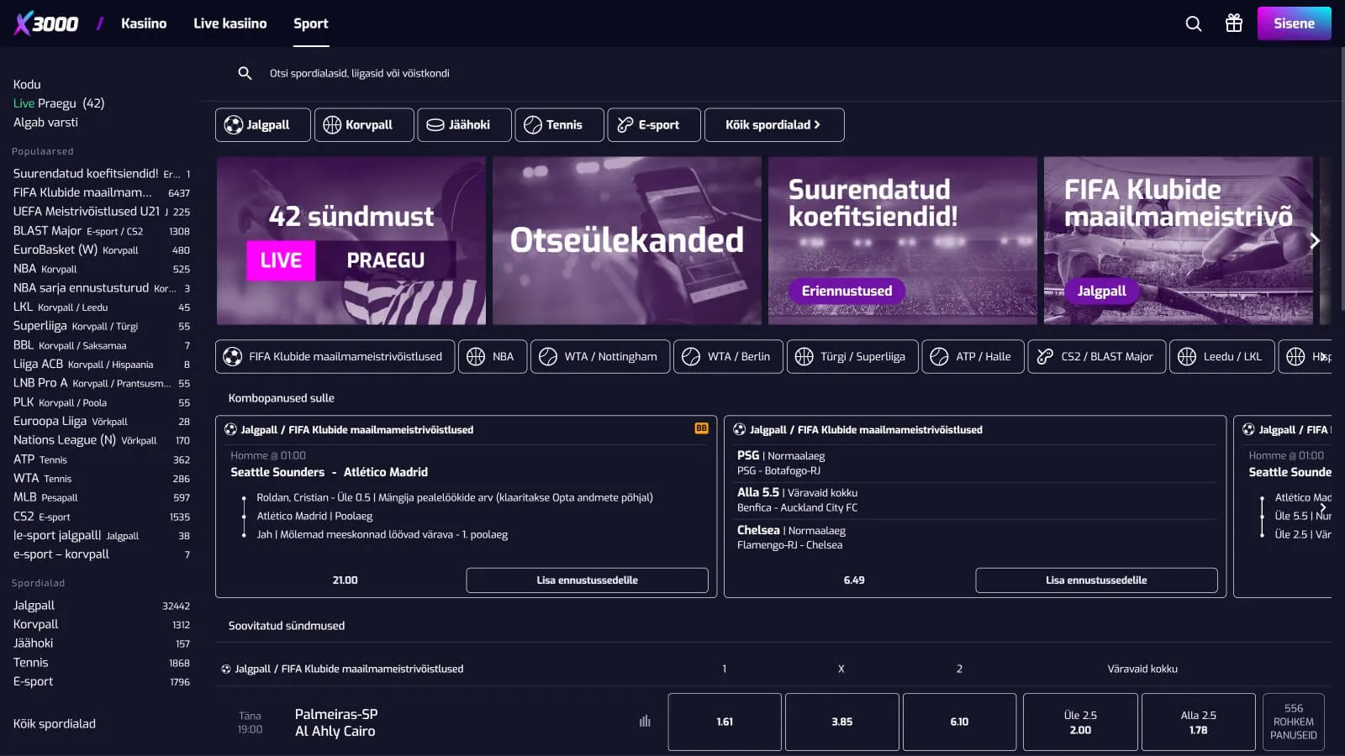1345x756 pixels.
Task: Open BLAST Major in sidebar
Action: 102,231
